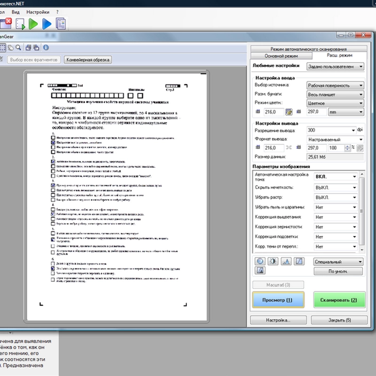The width and height of the screenshot is (376, 376).
Task: Open the tone curve settings icon
Action: 299,261
